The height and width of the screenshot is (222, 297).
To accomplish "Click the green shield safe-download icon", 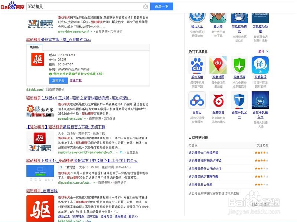I will (50, 74).
